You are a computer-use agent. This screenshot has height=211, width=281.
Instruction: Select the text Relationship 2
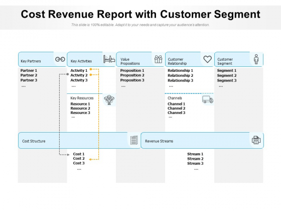pos(180,75)
